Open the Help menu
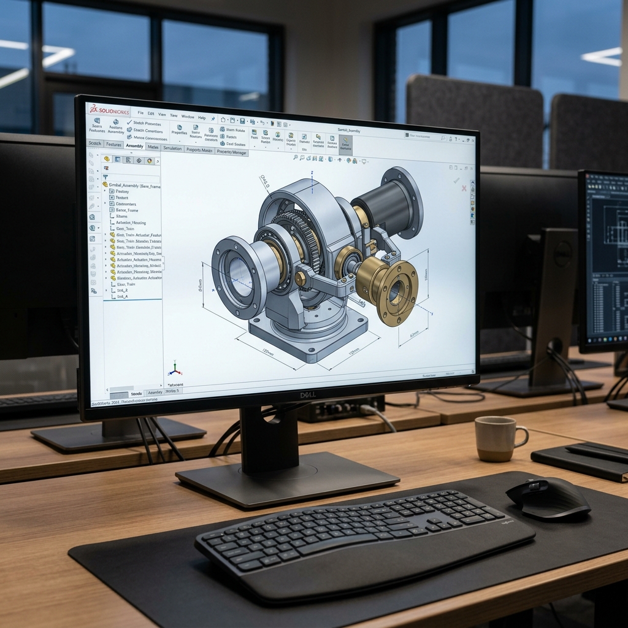This screenshot has height=628, width=628. [x=202, y=118]
